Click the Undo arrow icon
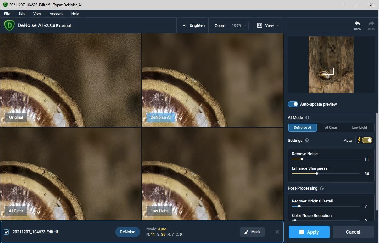Image resolution: width=379 pixels, height=243 pixels. [357, 24]
